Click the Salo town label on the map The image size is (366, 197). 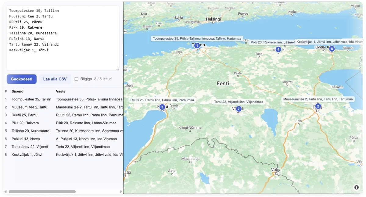pyautogui.click(x=144, y=14)
